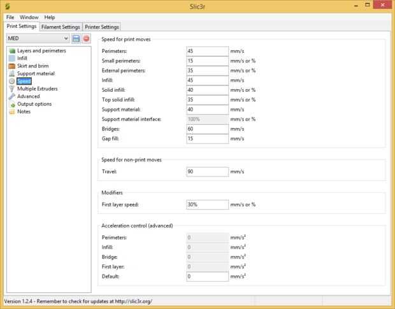Click the First layer speed field
This screenshot has width=395, height=309.
click(x=208, y=205)
